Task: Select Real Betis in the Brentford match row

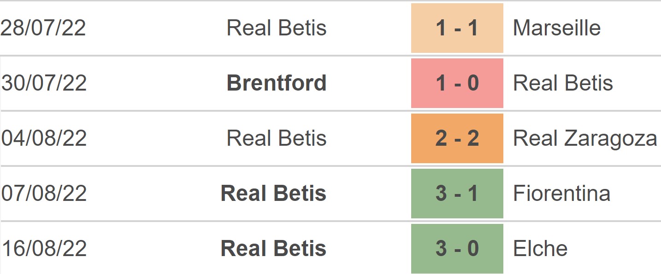Action: coord(563,83)
